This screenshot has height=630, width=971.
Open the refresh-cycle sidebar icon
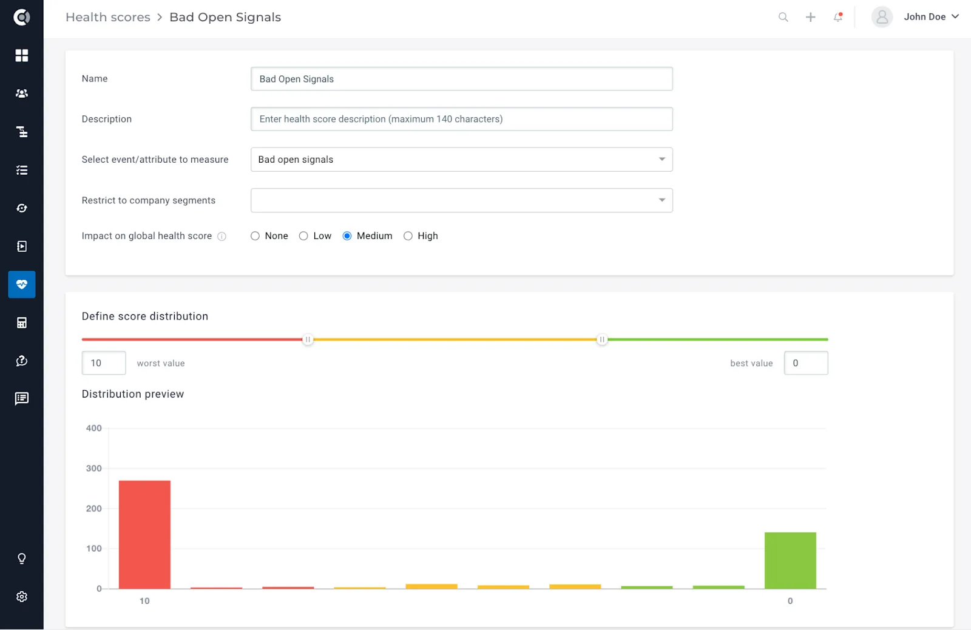point(22,208)
